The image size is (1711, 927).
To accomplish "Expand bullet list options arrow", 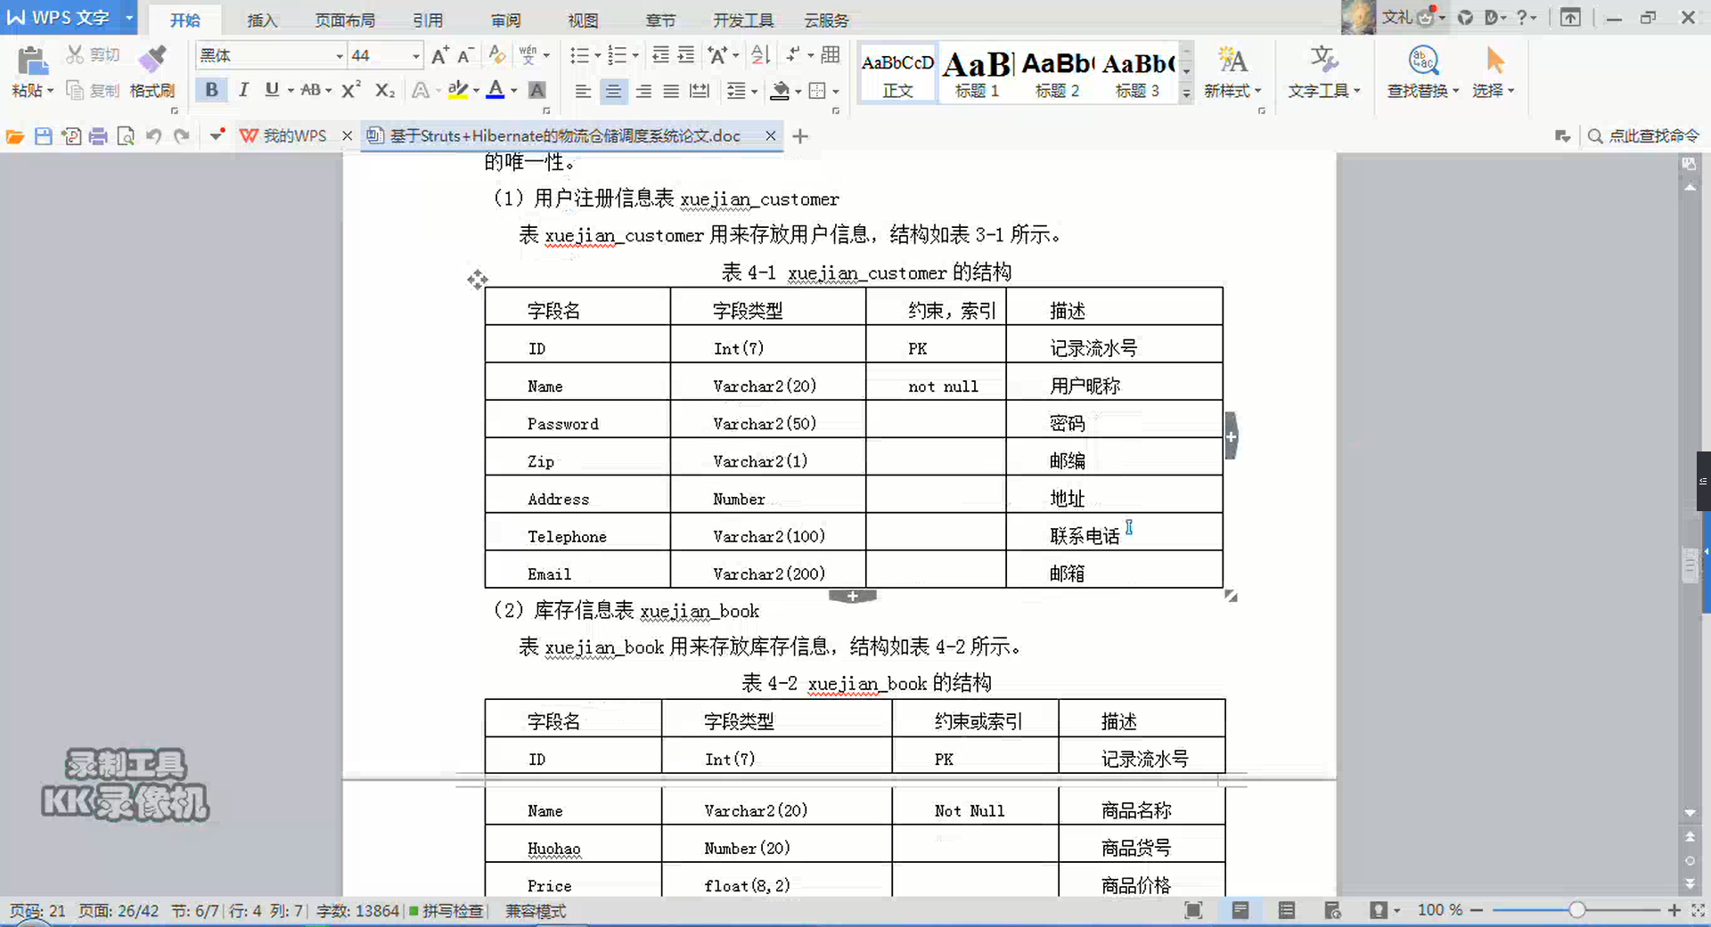I will click(597, 56).
